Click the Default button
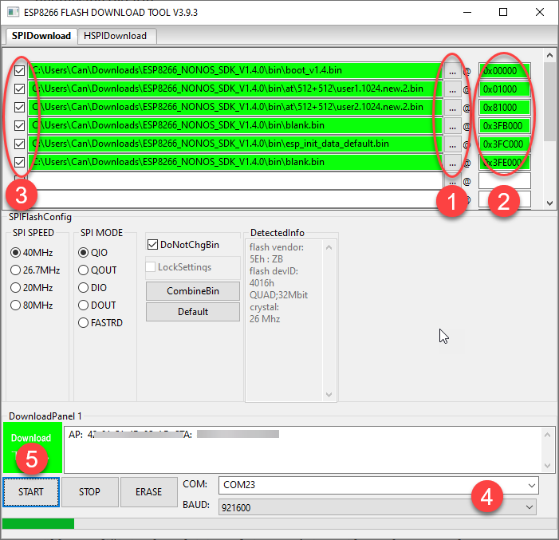The image size is (559, 540). pyautogui.click(x=193, y=312)
